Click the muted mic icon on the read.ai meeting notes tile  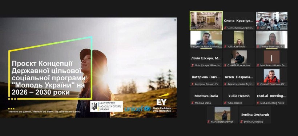coord(258,103)
